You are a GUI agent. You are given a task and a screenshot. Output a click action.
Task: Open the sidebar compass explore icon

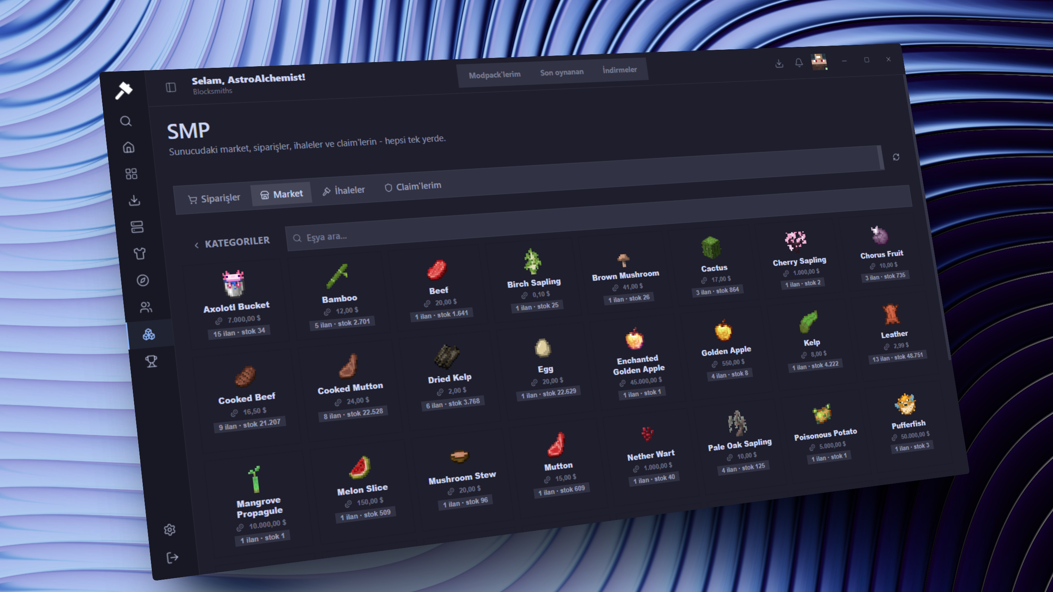click(143, 280)
